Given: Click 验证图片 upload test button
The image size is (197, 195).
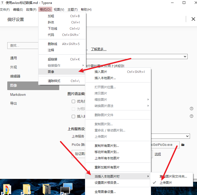Looking at the screenshot, I should point(79,154).
